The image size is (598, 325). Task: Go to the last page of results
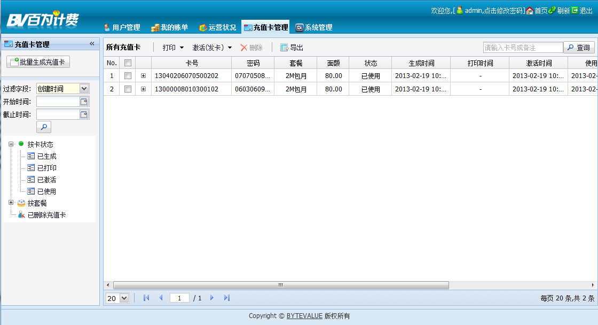click(x=227, y=298)
